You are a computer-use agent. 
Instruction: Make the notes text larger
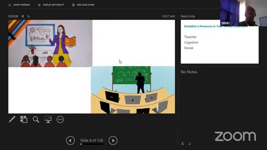coord(183,144)
